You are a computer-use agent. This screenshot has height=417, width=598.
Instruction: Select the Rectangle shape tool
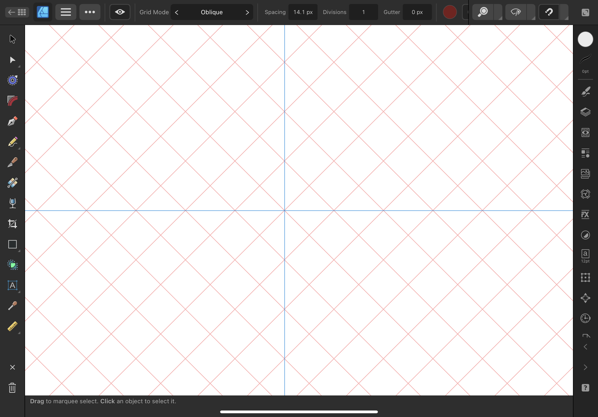tap(13, 244)
